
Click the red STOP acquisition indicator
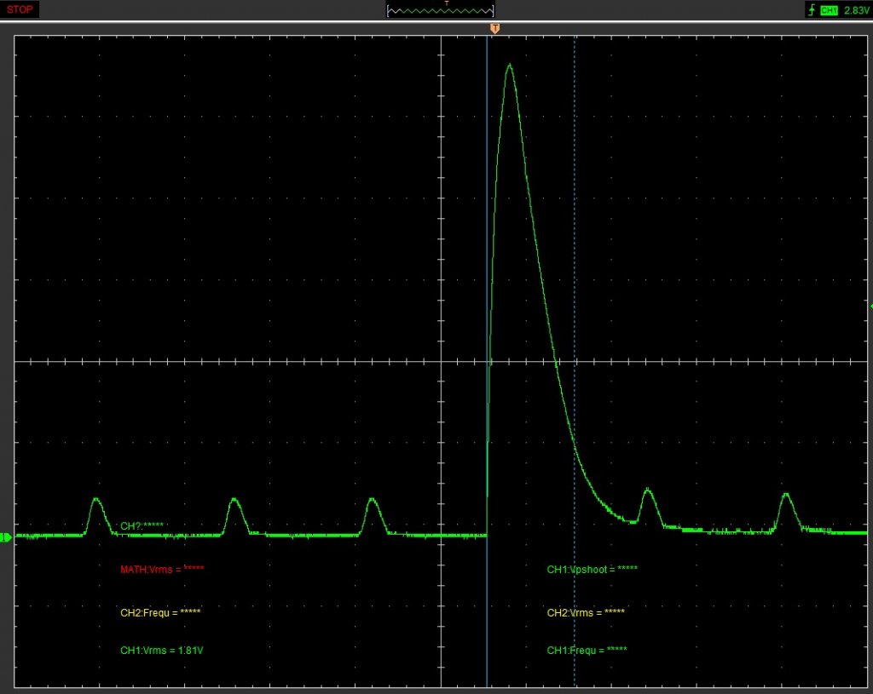tap(20, 9)
